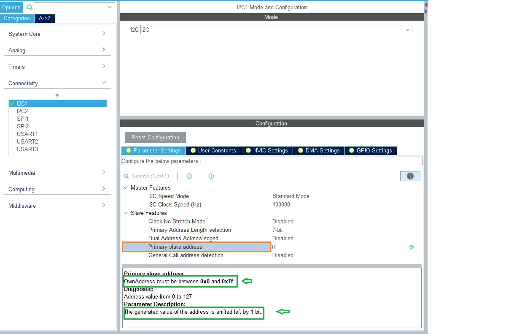This screenshot has height=334, width=522.
Task: Open DMA Settings tab
Action: (x=319, y=150)
